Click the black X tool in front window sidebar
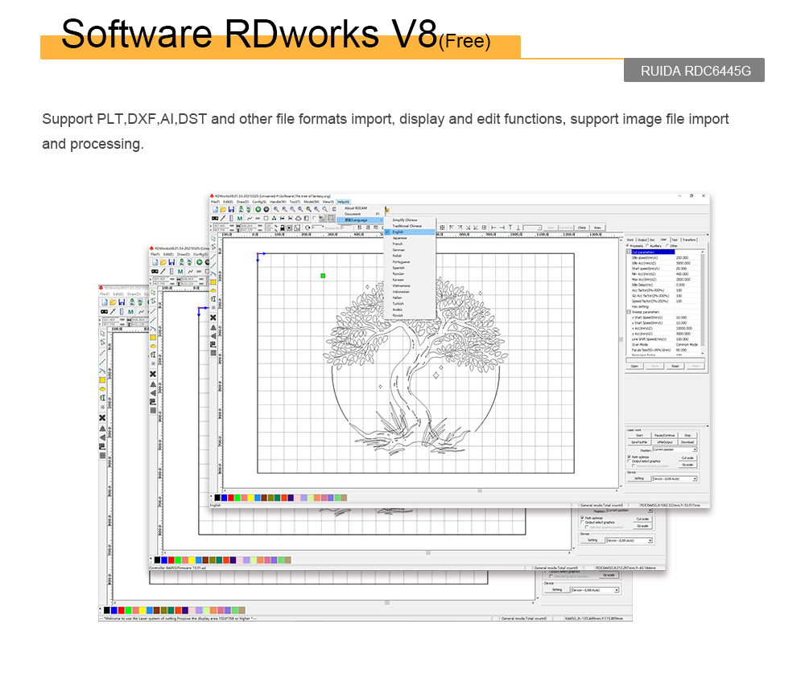 [x=213, y=318]
